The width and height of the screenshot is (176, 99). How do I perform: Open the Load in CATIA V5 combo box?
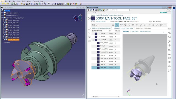tap(119, 10)
